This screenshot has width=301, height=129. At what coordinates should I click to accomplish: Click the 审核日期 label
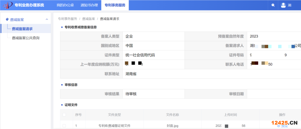click(x=236, y=94)
